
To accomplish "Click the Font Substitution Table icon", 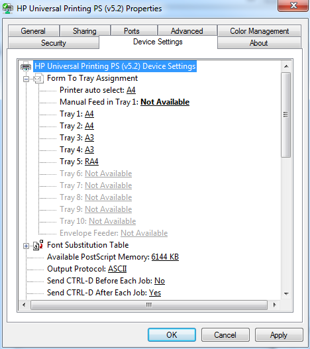I will point(38,245).
